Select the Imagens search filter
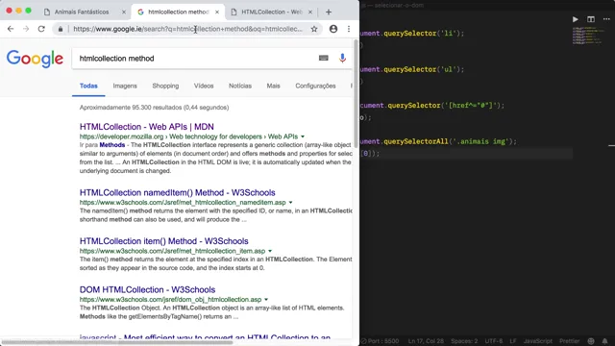Screen dimensions: 615x346 125,86
